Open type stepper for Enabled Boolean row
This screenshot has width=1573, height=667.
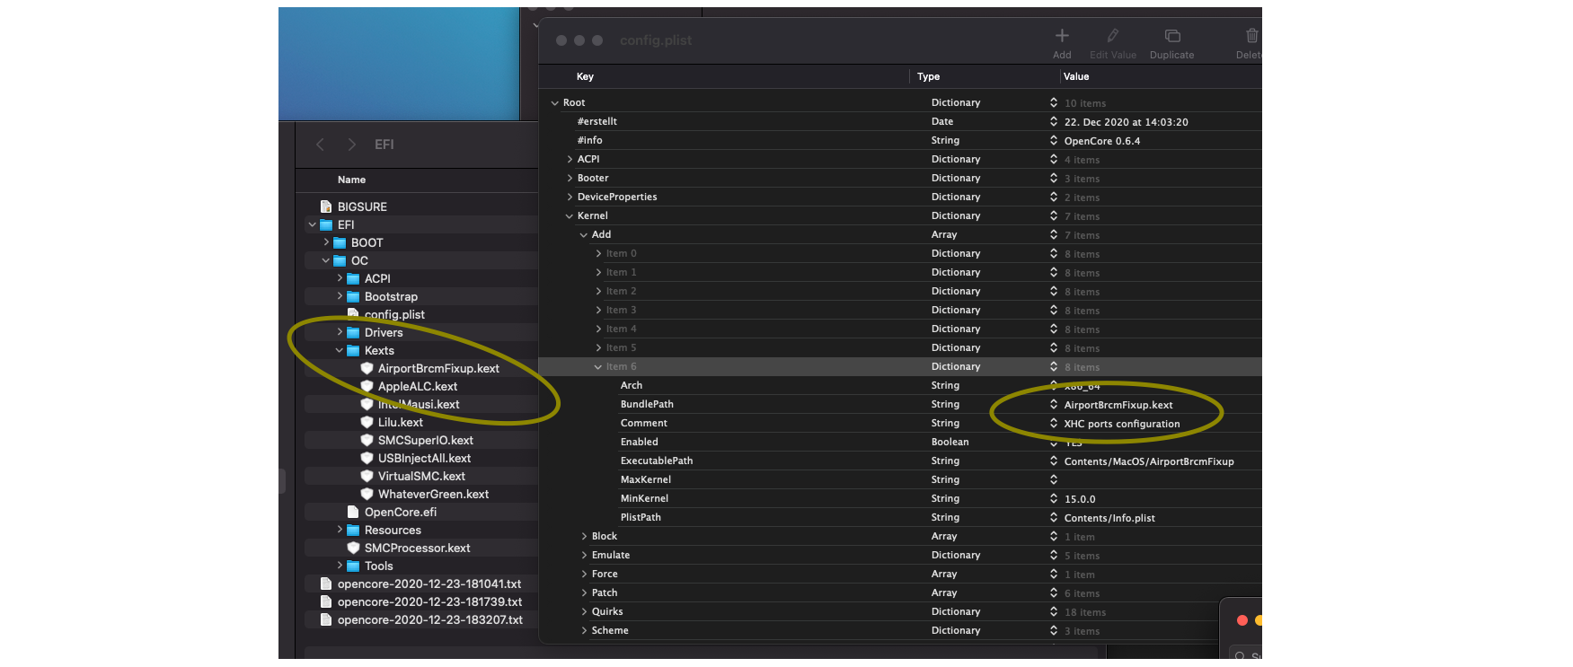pos(1053,442)
